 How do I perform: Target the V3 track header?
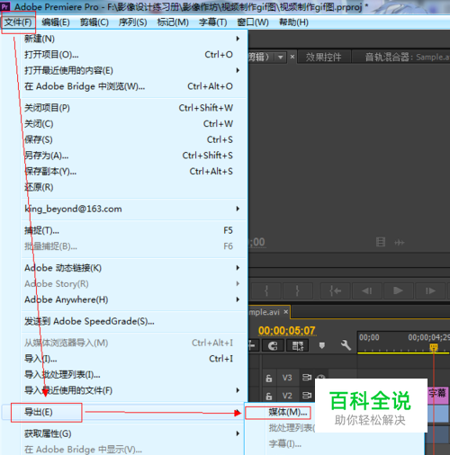(287, 378)
